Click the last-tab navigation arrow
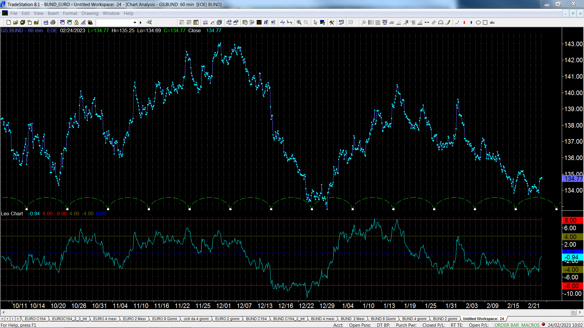This screenshot has width=584, height=328. pyautogui.click(x=18, y=319)
